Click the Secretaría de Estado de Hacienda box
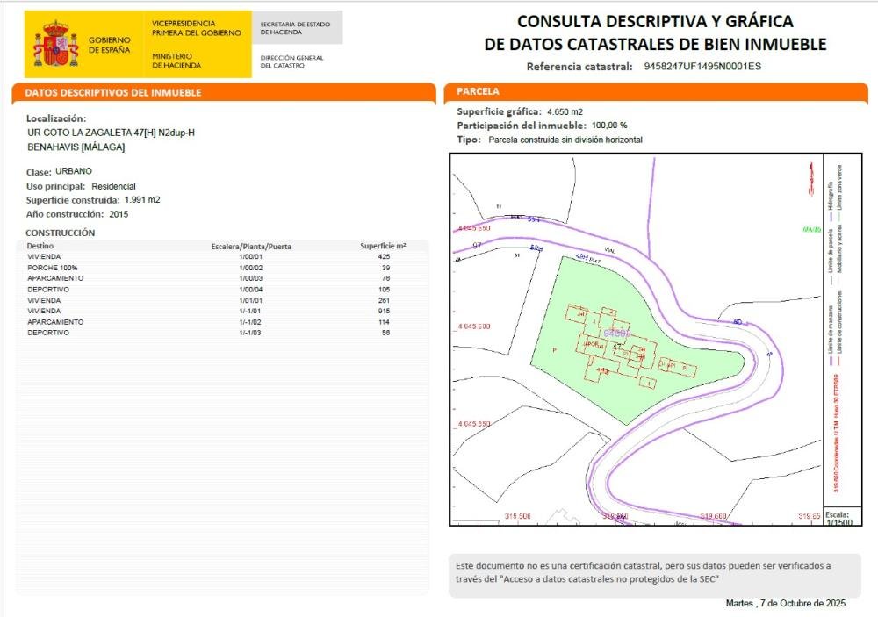This screenshot has height=617, width=878. coord(296,28)
